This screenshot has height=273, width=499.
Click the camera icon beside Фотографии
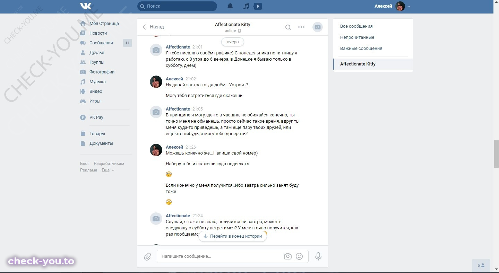[x=83, y=72]
